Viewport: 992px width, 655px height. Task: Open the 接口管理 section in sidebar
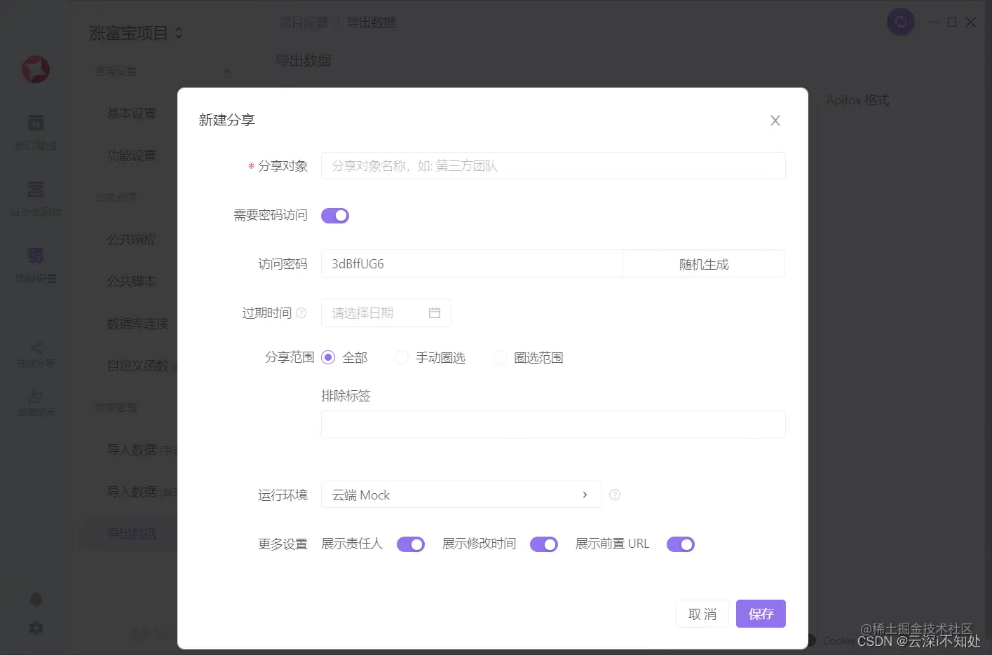click(x=35, y=133)
